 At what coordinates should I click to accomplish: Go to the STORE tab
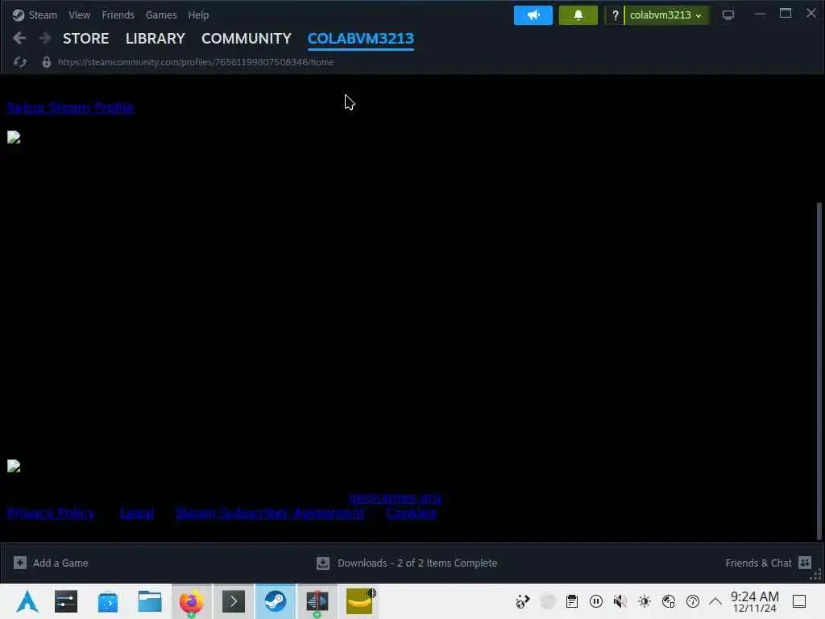coord(85,39)
